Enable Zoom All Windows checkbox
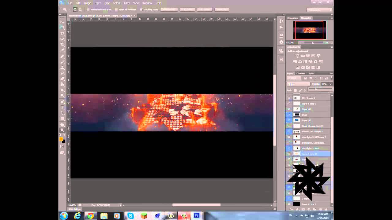The width and height of the screenshot is (392, 220). [x=116, y=10]
